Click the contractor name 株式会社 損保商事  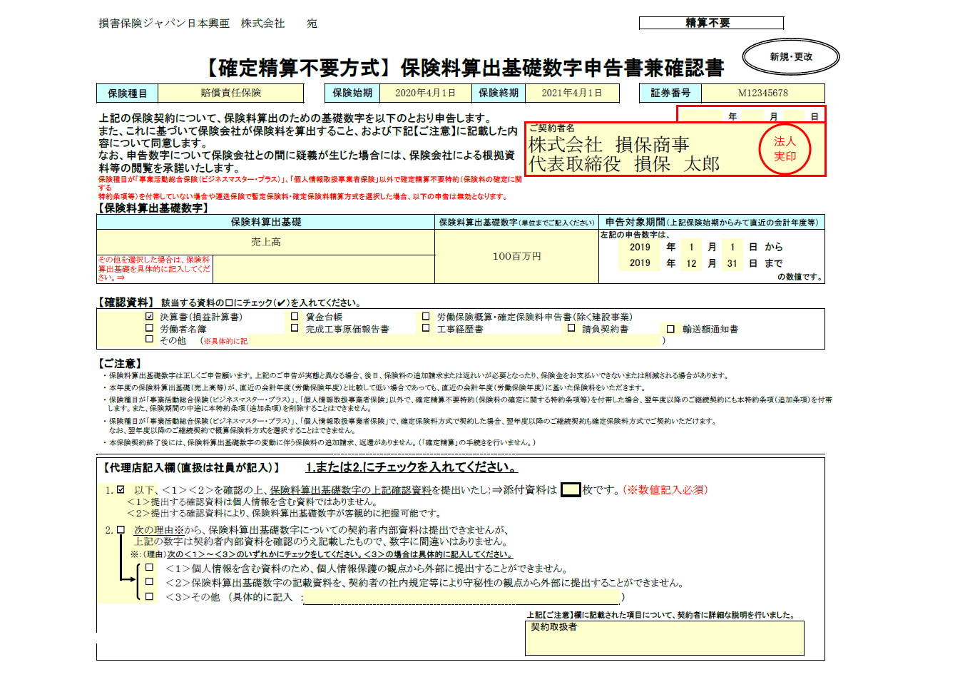608,145
